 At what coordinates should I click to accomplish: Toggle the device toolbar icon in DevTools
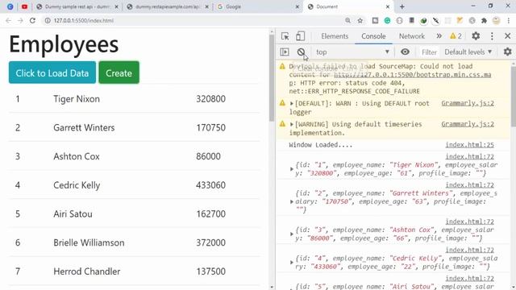pos(300,36)
